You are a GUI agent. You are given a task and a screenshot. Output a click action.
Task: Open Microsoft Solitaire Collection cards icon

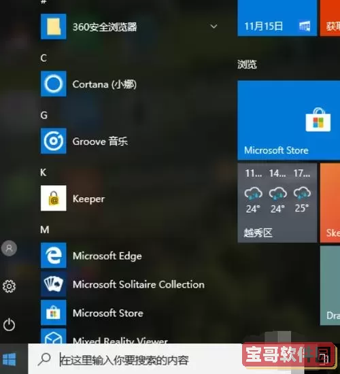[x=54, y=284]
